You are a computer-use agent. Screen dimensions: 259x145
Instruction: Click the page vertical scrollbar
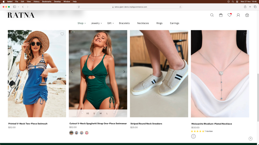pyautogui.click(x=258, y=98)
